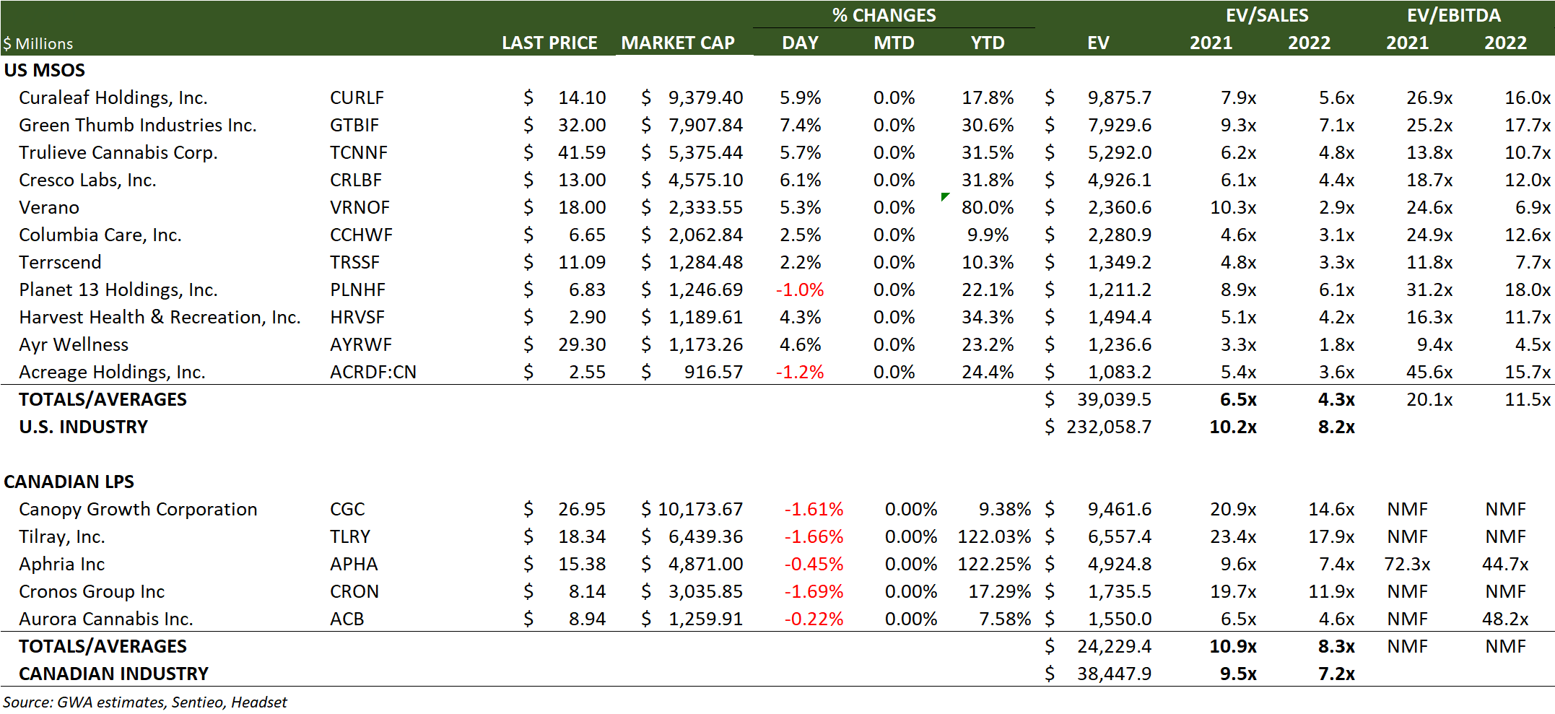1555x714 pixels.
Task: Click CANADIAN INDUSTRY row label
Action: [x=113, y=674]
